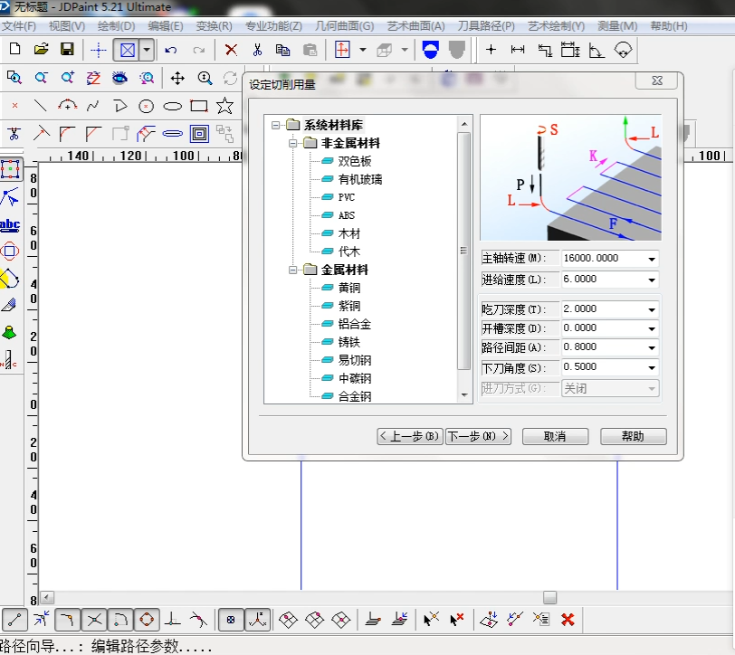Select 铝合金 in the material tree
Image resolution: width=735 pixels, height=655 pixels.
point(354,324)
